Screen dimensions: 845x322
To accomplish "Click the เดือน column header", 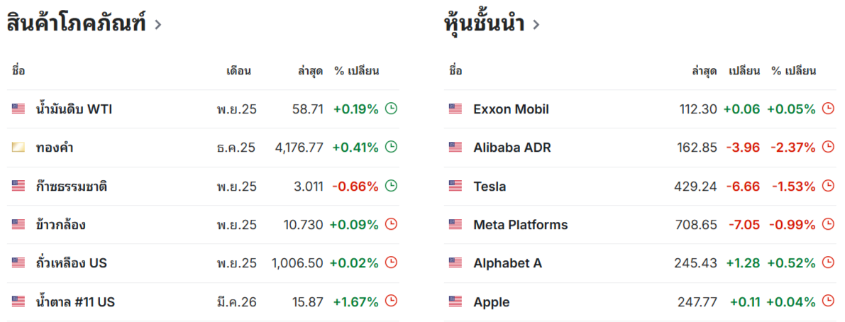I will click(x=238, y=71).
